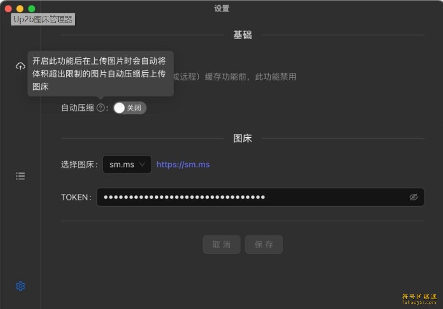Minimize the window using yellow button
This screenshot has height=309, width=443.
(20, 9)
